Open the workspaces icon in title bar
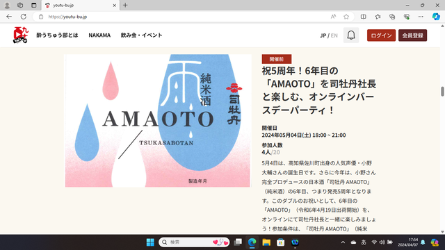 [x=20, y=5]
